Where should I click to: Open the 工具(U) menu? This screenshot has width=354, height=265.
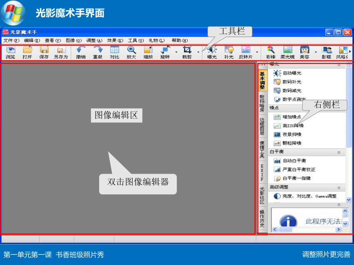136,41
